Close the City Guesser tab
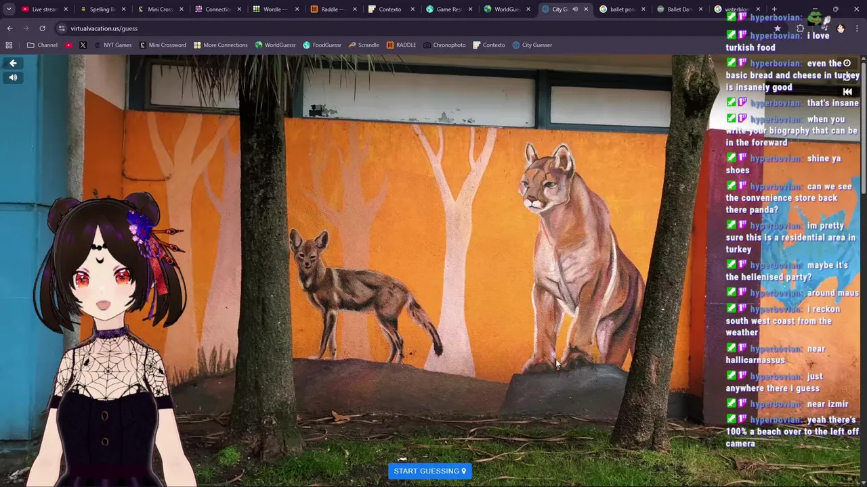The height and width of the screenshot is (487, 867). [586, 9]
